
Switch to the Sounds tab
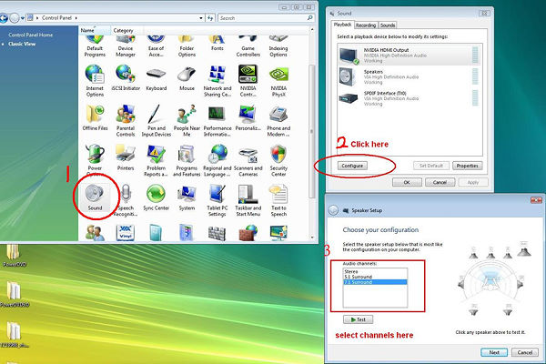point(389,25)
